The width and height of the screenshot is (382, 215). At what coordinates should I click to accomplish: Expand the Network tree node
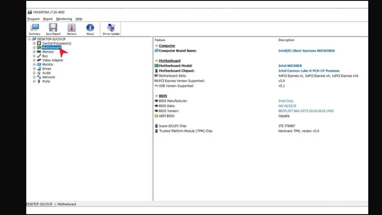click(x=34, y=77)
